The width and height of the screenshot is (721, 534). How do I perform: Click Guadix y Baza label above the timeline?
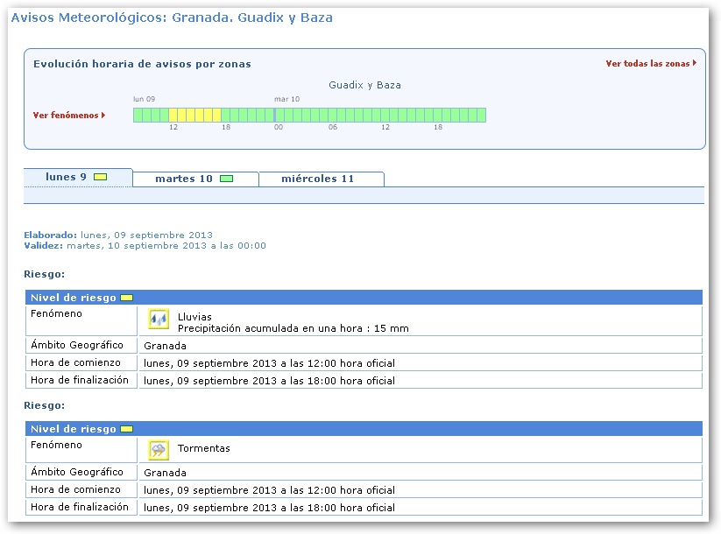pos(364,85)
